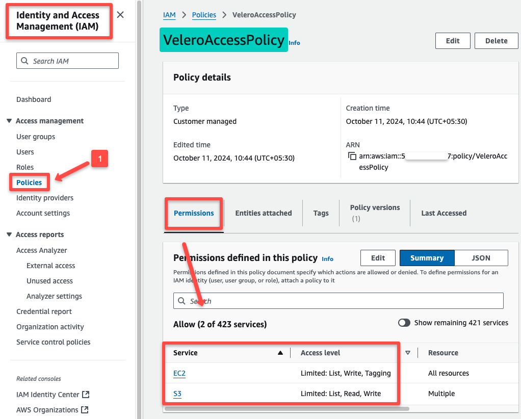This screenshot has height=419, width=521.
Task: Copy the policy ARN icon
Action: click(x=352, y=156)
